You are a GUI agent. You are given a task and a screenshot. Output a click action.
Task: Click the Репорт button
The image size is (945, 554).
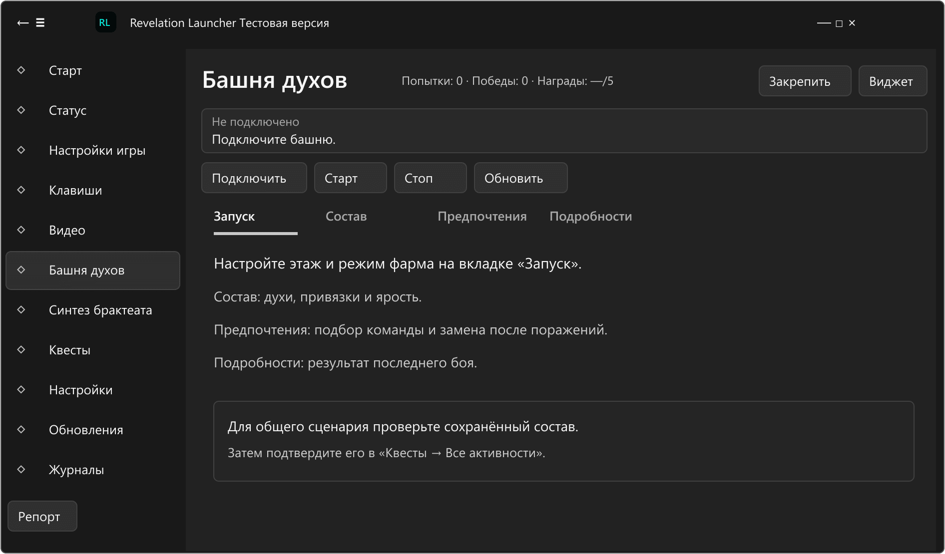(42, 516)
